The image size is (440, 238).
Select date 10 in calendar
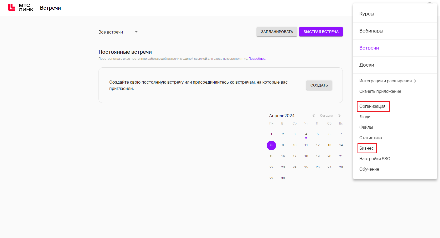(x=294, y=145)
